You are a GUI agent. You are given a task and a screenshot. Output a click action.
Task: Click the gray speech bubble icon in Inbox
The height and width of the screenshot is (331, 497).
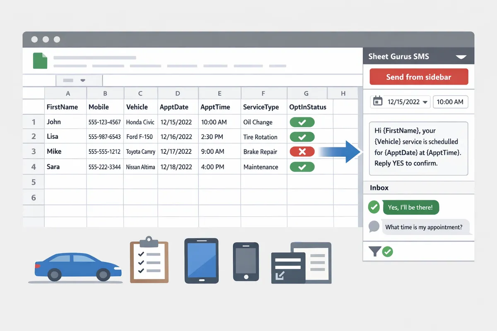click(x=374, y=227)
